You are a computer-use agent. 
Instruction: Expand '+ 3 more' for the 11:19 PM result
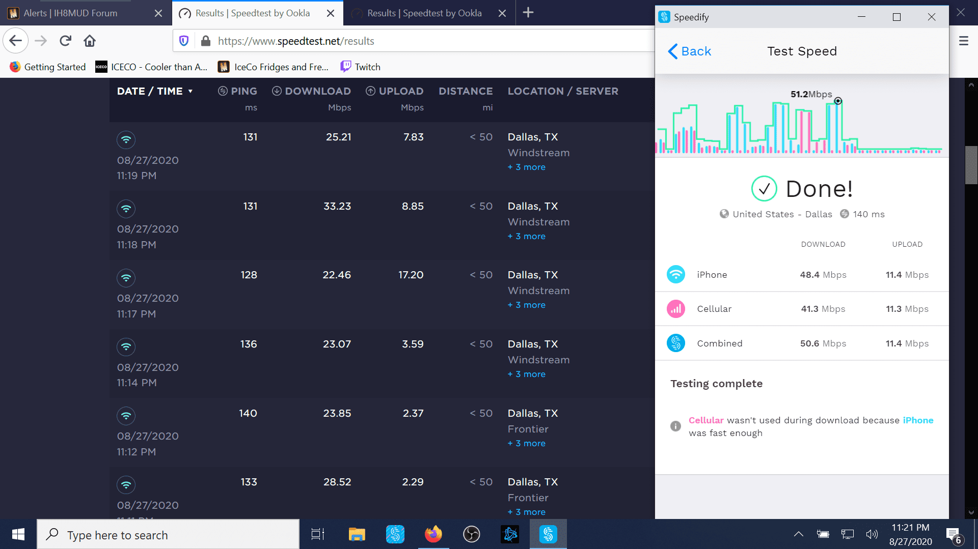coord(526,167)
